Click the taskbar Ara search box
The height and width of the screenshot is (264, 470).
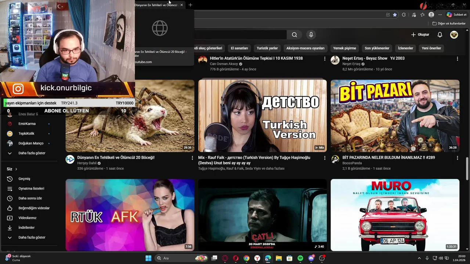181,258
